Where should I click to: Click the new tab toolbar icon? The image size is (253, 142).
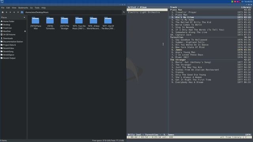pyautogui.click(x=3, y=12)
